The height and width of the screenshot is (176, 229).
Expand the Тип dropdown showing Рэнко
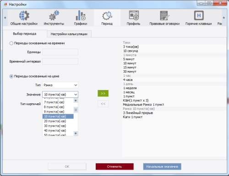point(60,85)
